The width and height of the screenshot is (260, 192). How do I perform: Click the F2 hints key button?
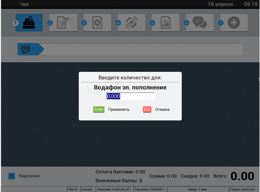click(x=12, y=176)
